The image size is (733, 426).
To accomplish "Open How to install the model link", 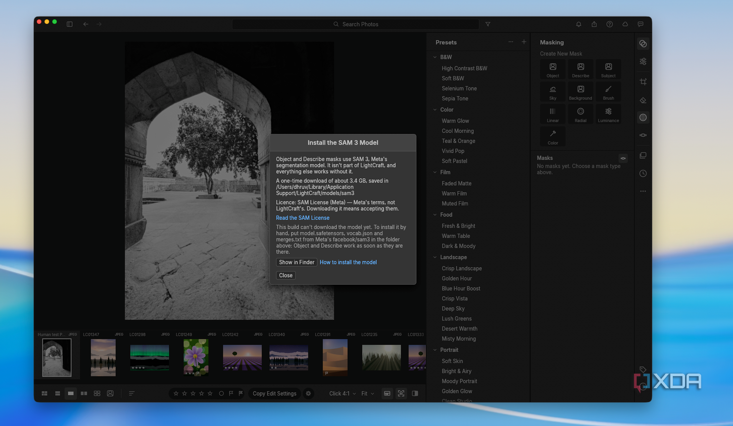I will click(348, 262).
